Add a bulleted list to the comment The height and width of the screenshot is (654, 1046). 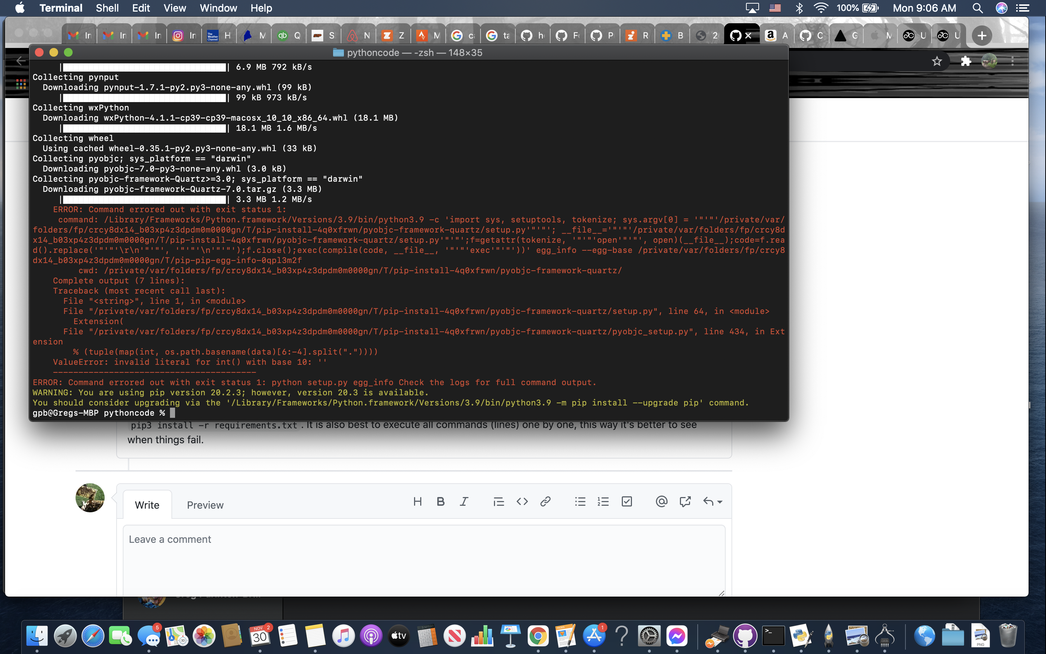pyautogui.click(x=580, y=501)
